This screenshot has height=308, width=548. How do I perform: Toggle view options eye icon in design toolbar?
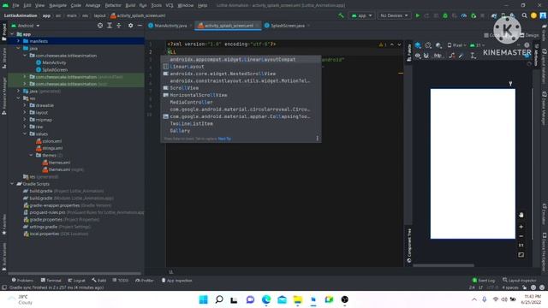click(x=418, y=56)
